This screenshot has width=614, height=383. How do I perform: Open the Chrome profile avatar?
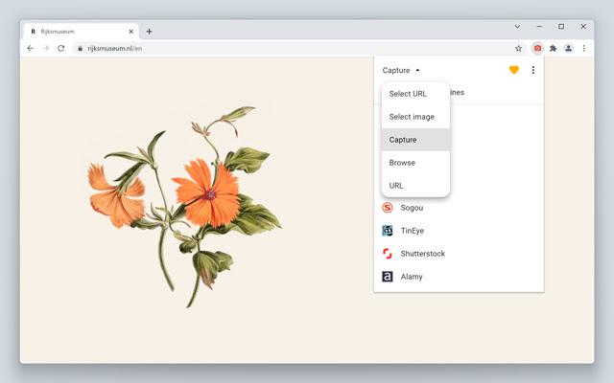[568, 48]
